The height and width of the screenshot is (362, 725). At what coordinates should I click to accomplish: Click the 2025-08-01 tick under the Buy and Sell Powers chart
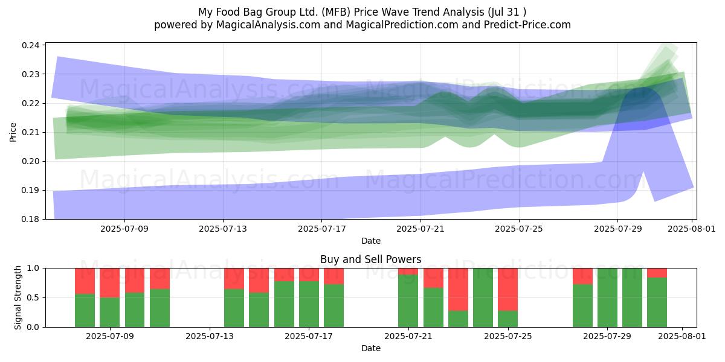point(682,336)
